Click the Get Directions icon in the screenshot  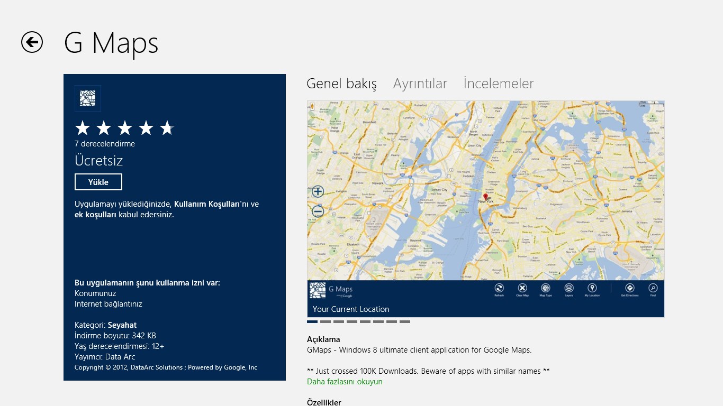pos(630,288)
